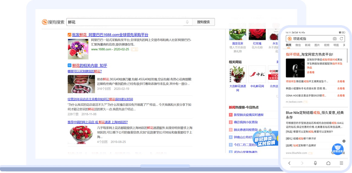Switch to the 微信 tab on phone
Viewport: 352px width, 173px height.
pos(298,45)
